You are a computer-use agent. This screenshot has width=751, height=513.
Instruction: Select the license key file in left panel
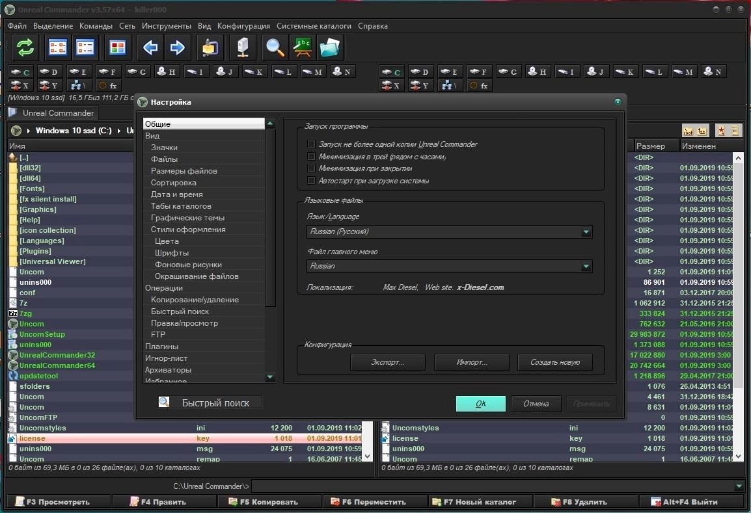pyautogui.click(x=185, y=438)
